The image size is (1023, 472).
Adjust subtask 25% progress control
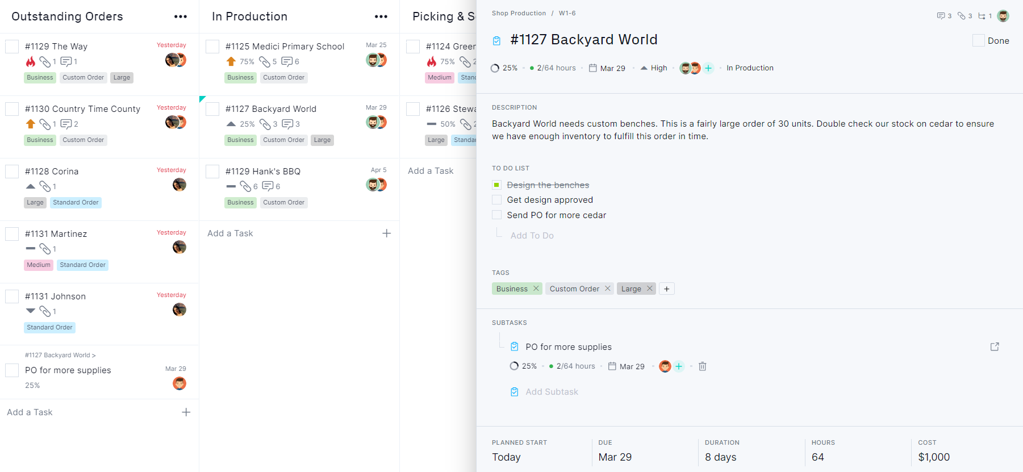click(523, 366)
